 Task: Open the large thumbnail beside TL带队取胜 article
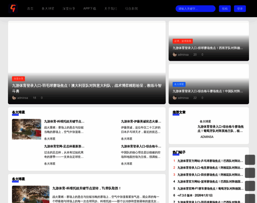[31, 194]
